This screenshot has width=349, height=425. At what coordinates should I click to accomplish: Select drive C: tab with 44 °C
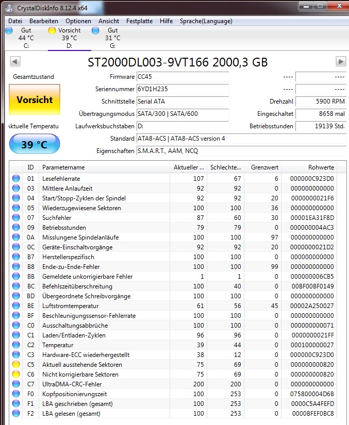click(x=26, y=38)
